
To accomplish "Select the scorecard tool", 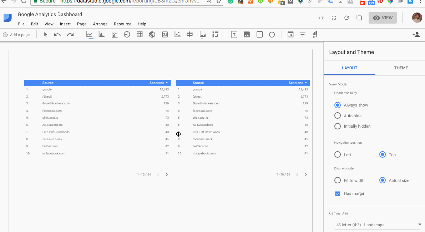I will [165, 35].
